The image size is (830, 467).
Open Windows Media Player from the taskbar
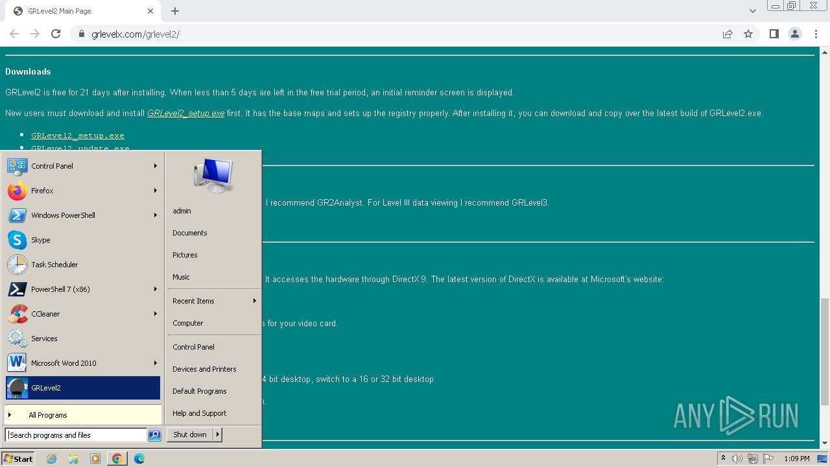coord(95,459)
